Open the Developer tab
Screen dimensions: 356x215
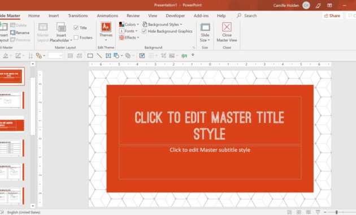[x=175, y=16]
